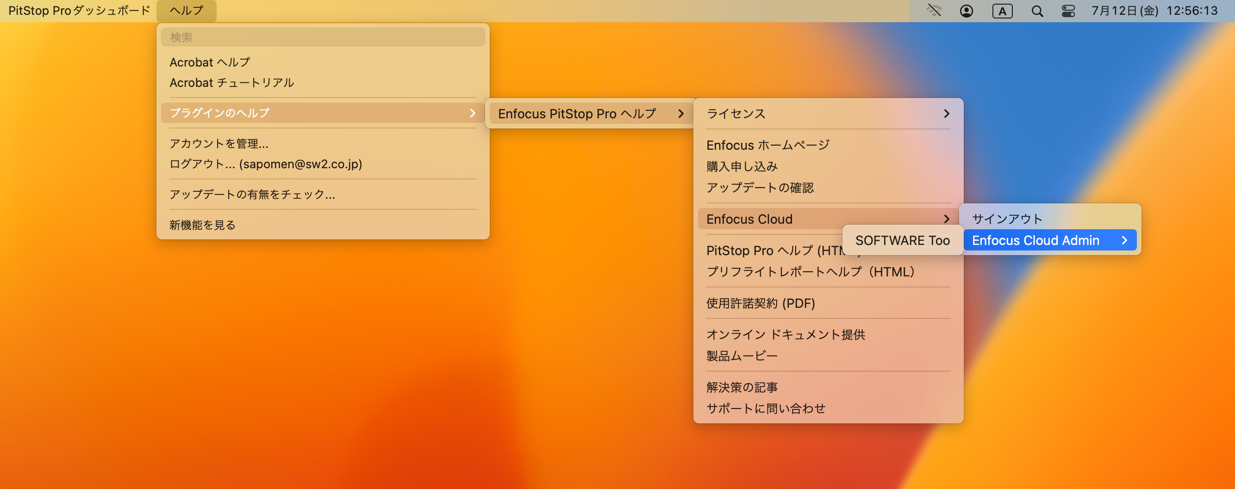The height and width of the screenshot is (489, 1235).
Task: Select Acrobat チュートリアル menu item
Action: [x=323, y=83]
